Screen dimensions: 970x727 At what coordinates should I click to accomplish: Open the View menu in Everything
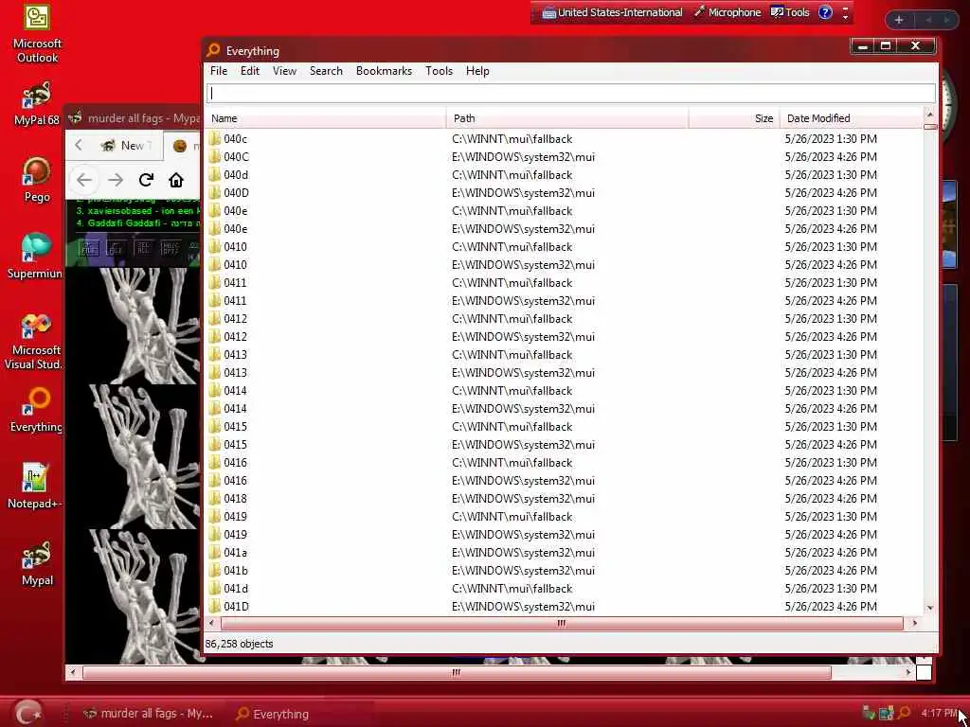coord(284,71)
